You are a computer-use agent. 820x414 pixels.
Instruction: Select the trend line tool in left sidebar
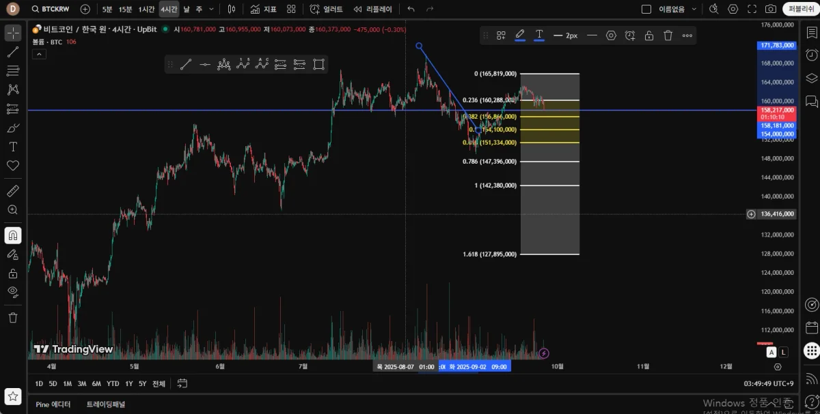tap(12, 52)
